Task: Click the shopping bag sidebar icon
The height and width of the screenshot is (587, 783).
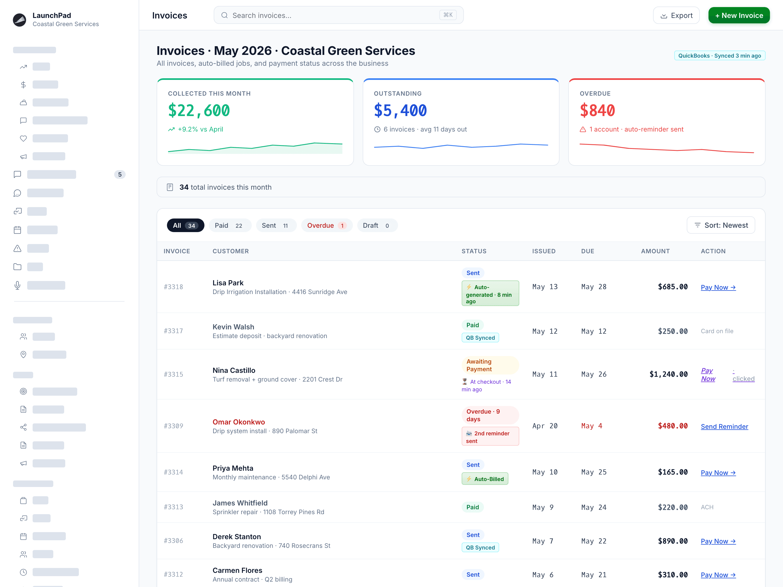Action: click(23, 500)
